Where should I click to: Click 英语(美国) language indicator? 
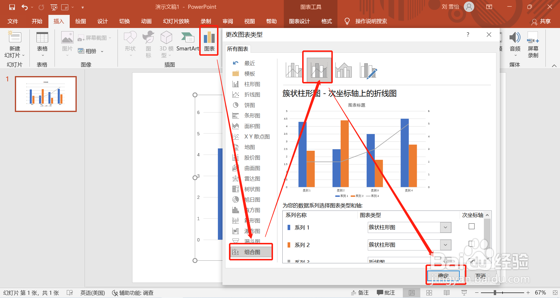[92, 293]
